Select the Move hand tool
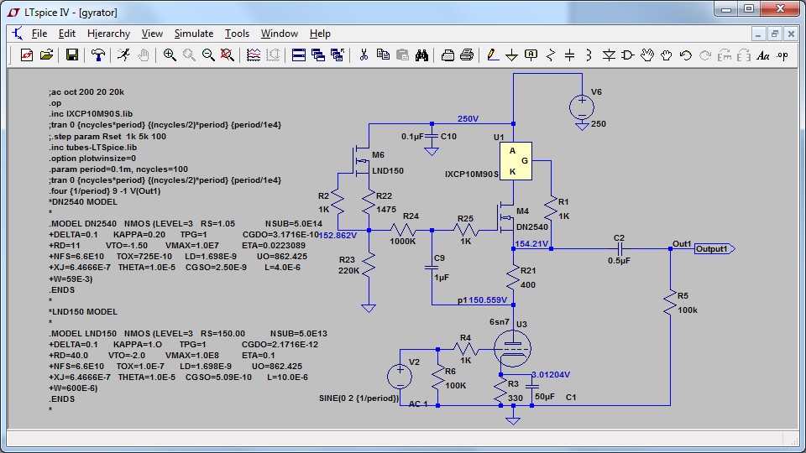This screenshot has height=453, width=806. 647,55
